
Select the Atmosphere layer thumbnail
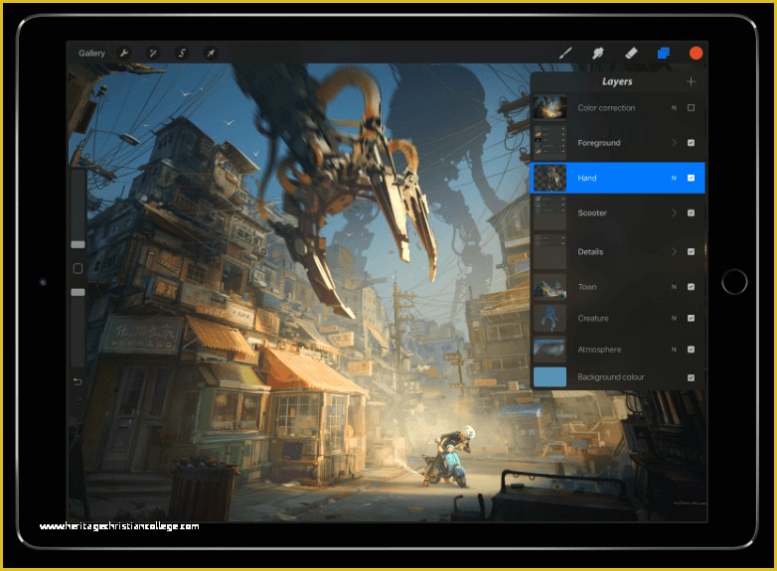(x=549, y=350)
